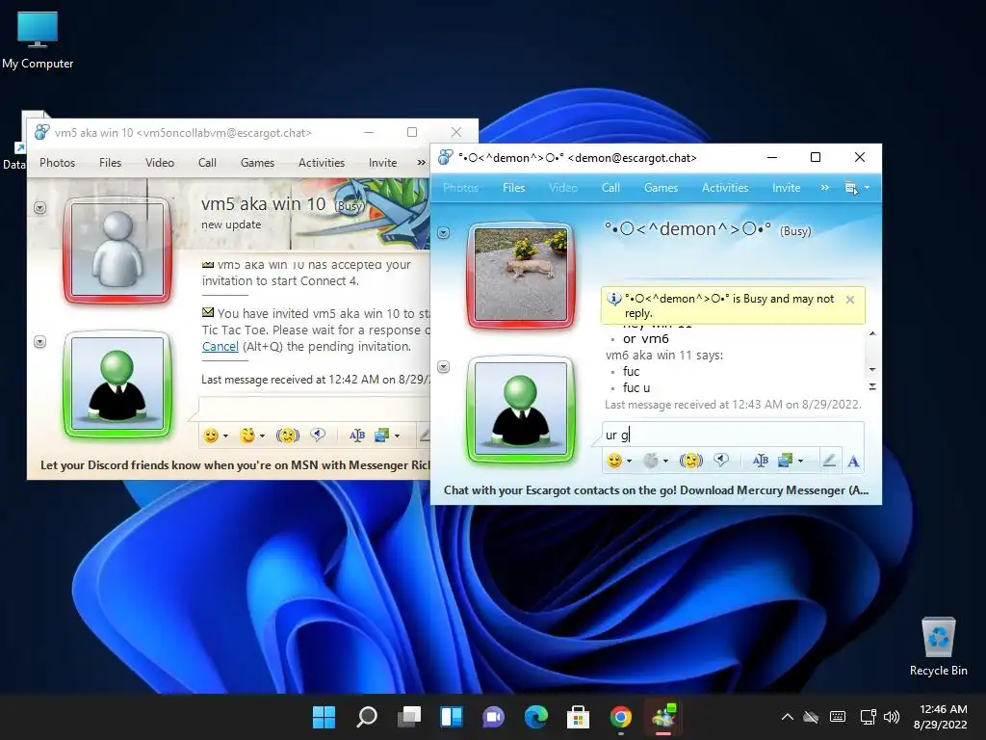The image size is (986, 740).
Task: Click Mercury Messenger ad text at bottom
Action: pyautogui.click(x=656, y=490)
